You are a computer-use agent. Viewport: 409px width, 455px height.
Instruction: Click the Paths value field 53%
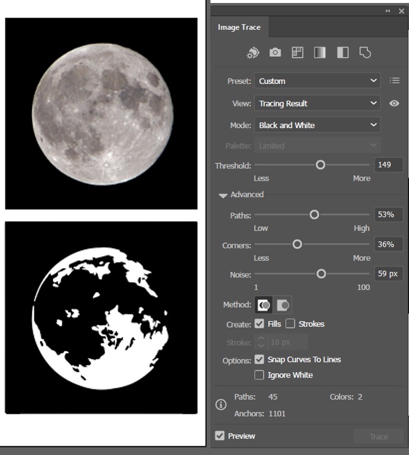pos(388,215)
